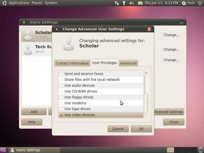Click the workspace switcher first workspace
204x153 pixels.
[x=170, y=150]
